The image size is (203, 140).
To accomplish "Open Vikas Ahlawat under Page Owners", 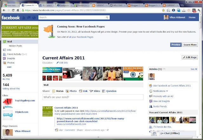I will coord(23,131).
